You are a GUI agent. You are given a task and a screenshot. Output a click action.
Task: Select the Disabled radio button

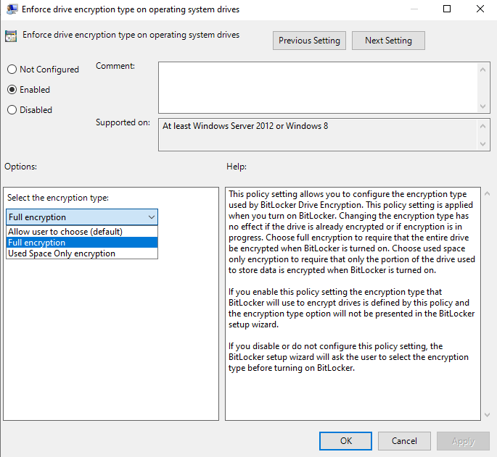coord(12,110)
